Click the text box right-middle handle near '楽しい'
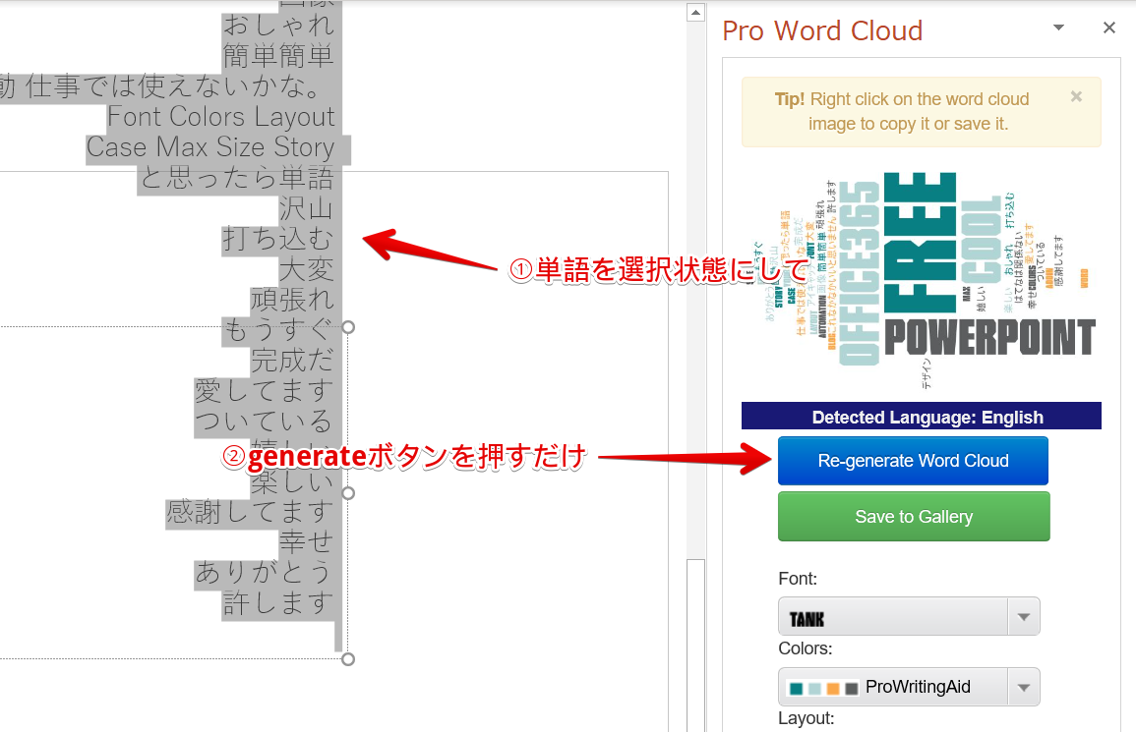Screen dimensions: 1136x732 pos(348,493)
